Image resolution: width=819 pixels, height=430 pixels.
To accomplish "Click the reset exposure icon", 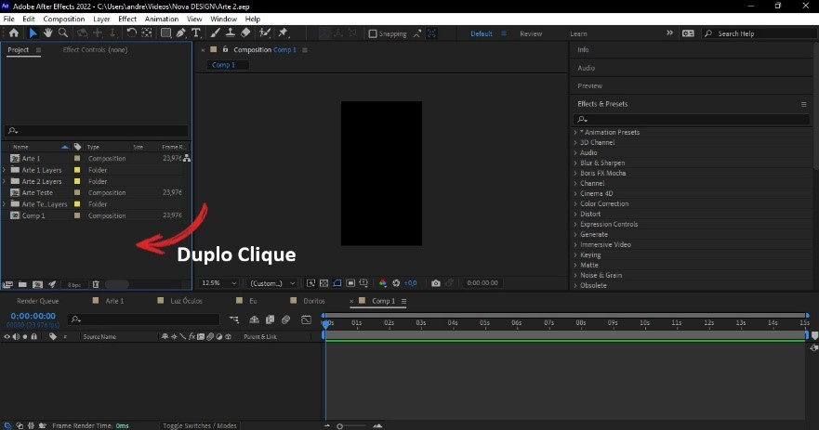I will click(x=396, y=283).
